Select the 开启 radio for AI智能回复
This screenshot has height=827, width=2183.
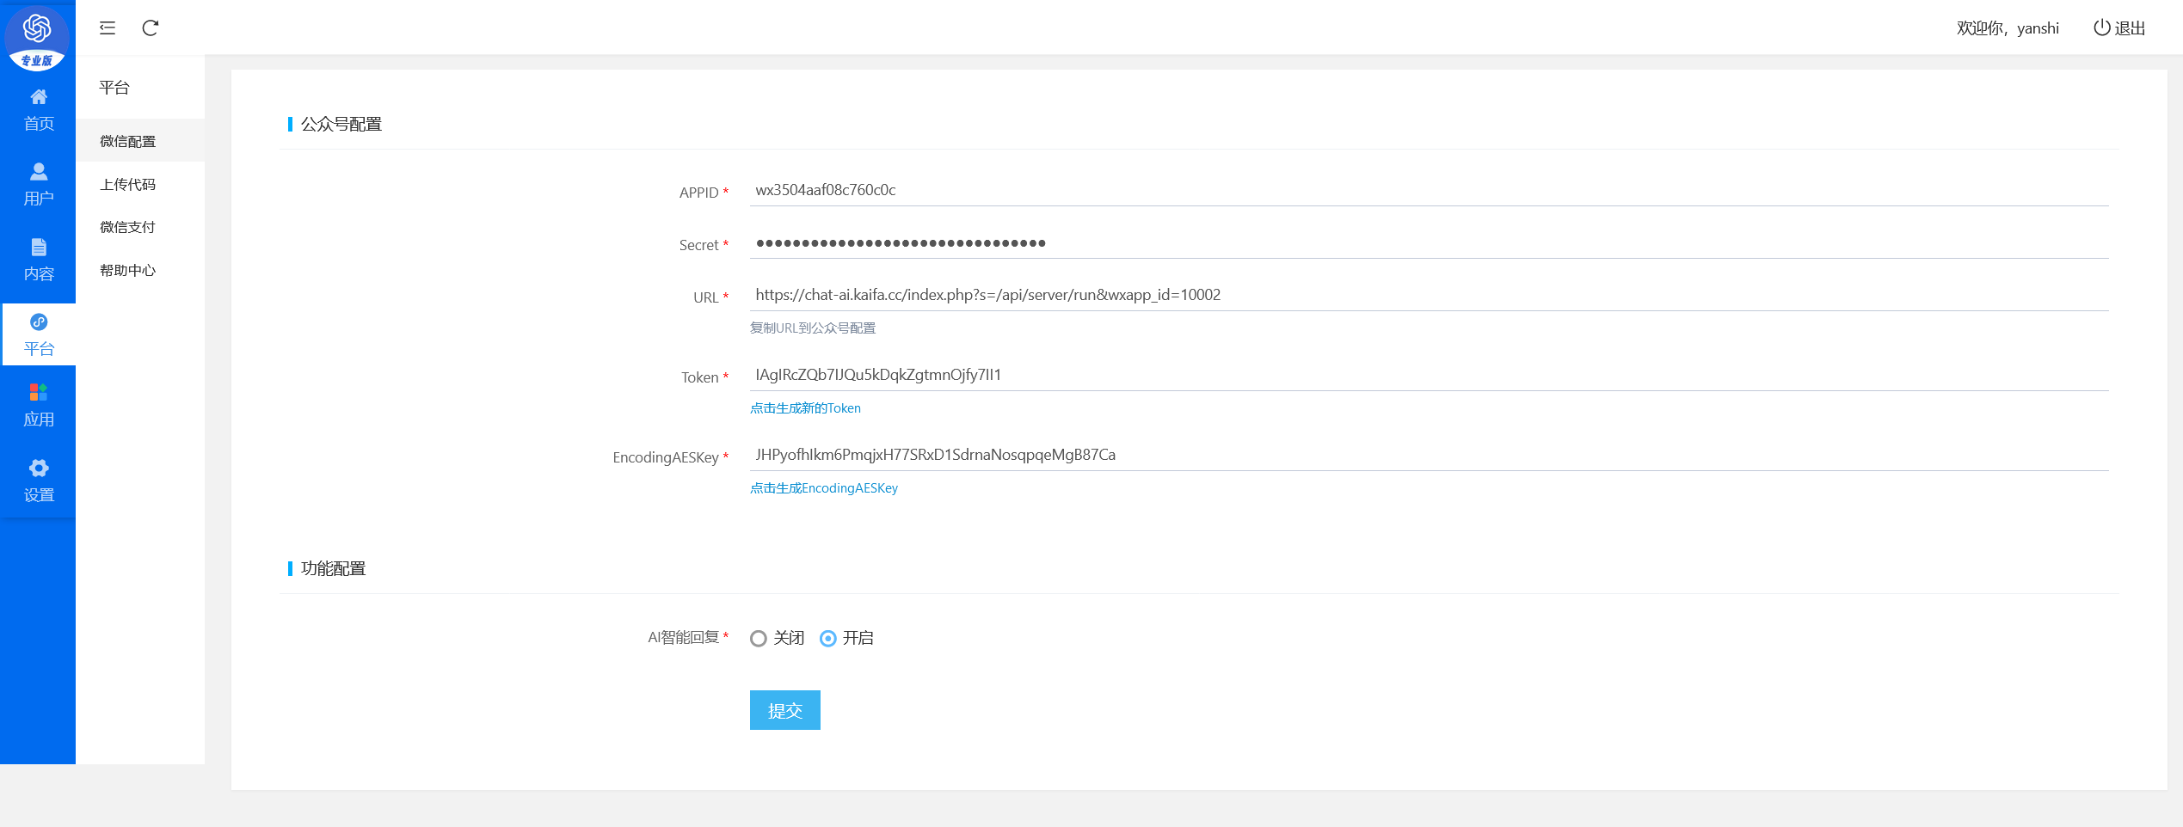pyautogui.click(x=827, y=639)
